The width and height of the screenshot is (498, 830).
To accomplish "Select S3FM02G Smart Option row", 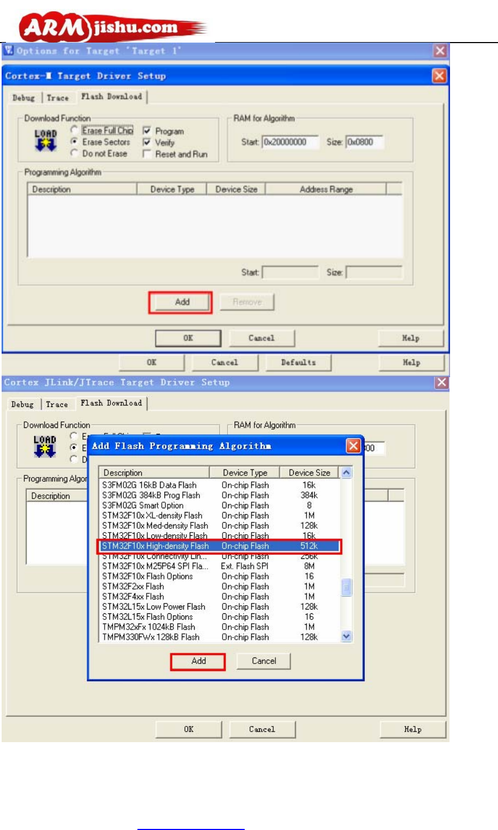I will click(x=220, y=506).
